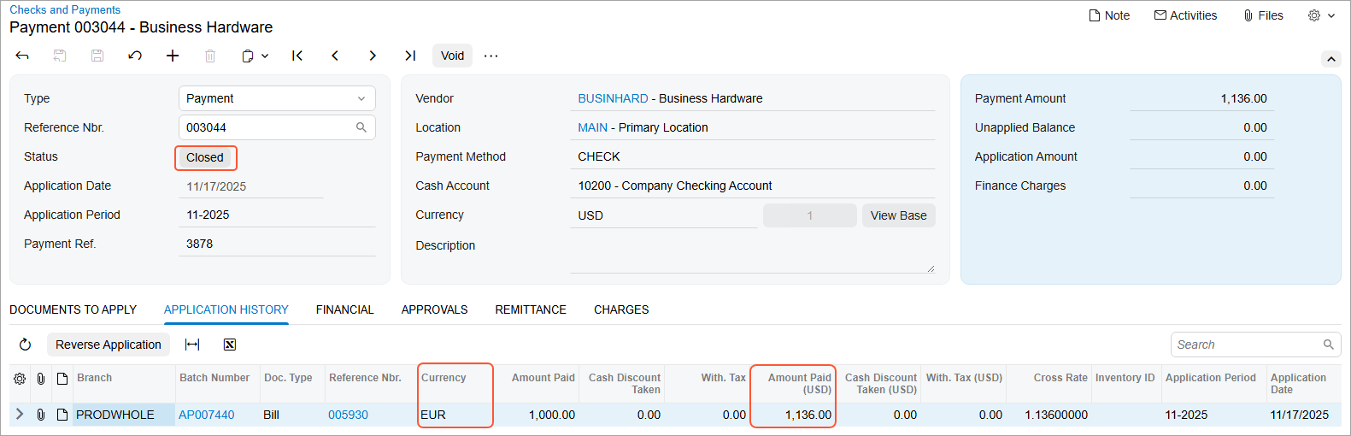Click the Save disk icon
Image resolution: width=1351 pixels, height=436 pixels.
(97, 56)
